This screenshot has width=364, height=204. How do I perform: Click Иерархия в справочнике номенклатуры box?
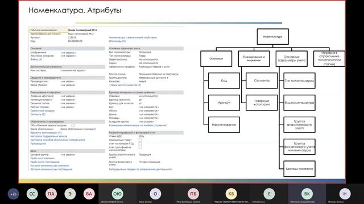[329, 59]
